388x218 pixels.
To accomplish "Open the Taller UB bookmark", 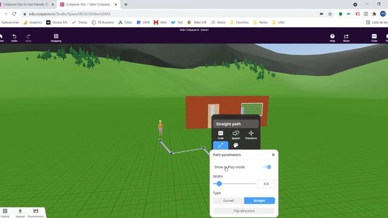I will coord(197,22).
